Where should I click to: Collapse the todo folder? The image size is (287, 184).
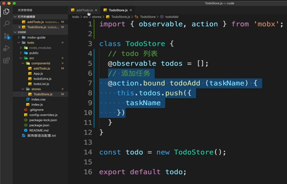pos(40,42)
